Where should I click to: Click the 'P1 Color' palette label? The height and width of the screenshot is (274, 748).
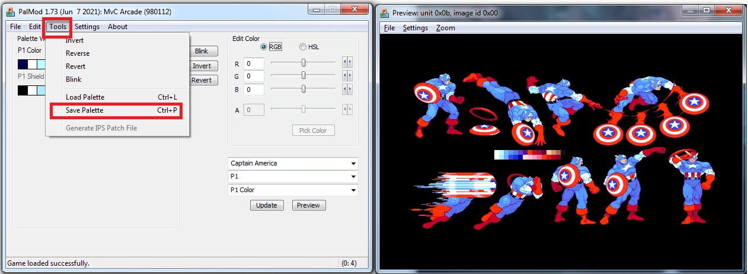30,50
